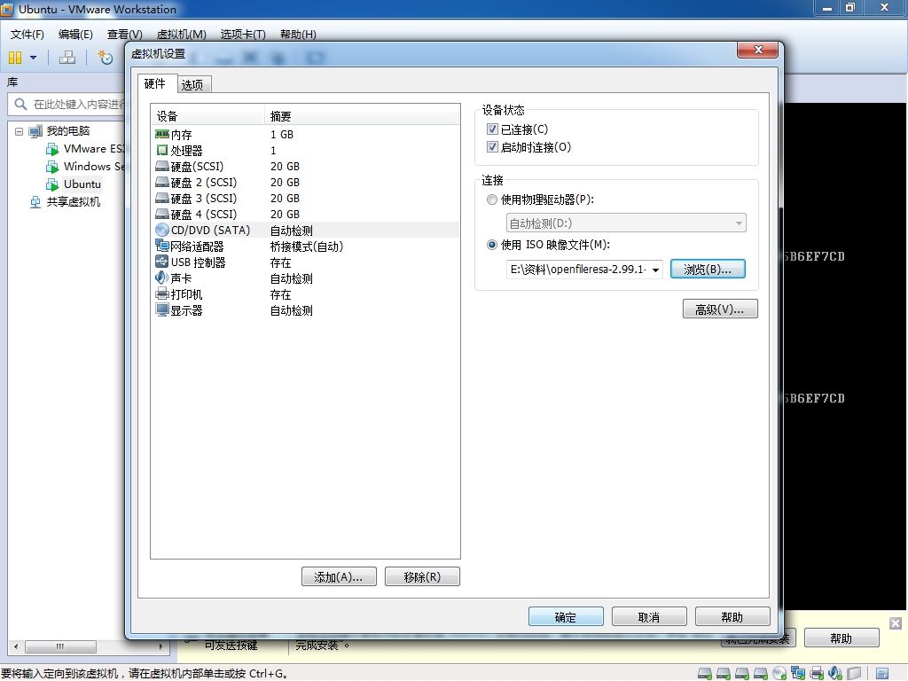Click the network adapter status bar icon
The width and height of the screenshot is (908, 681).
tap(798, 673)
